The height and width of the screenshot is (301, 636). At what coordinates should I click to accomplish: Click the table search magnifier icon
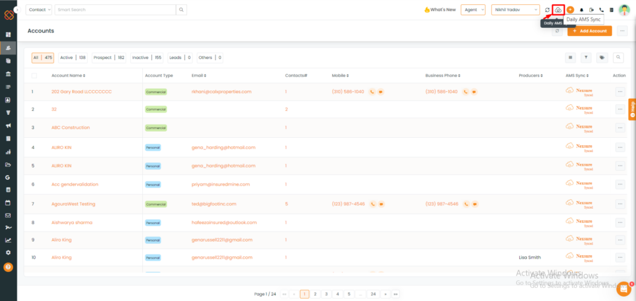click(x=618, y=58)
